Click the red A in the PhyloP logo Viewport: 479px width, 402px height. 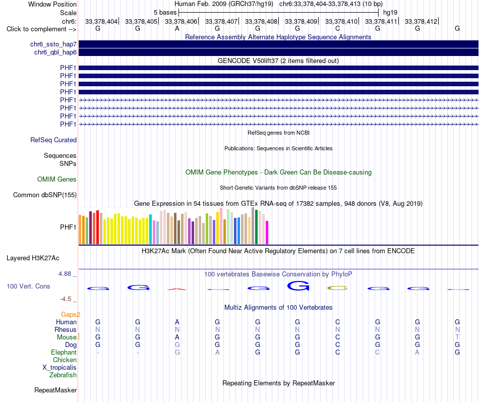coord(177,289)
